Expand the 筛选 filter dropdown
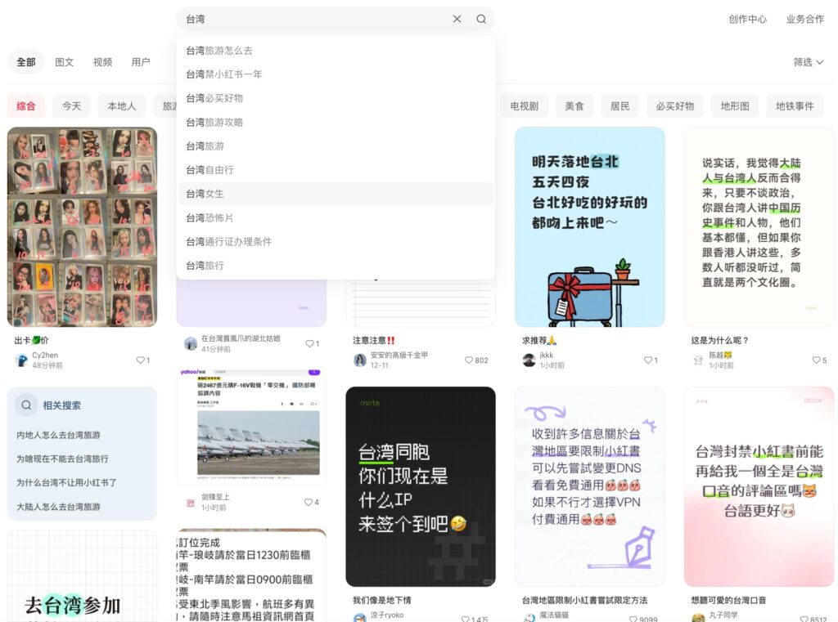The image size is (838, 622). pyautogui.click(x=808, y=62)
